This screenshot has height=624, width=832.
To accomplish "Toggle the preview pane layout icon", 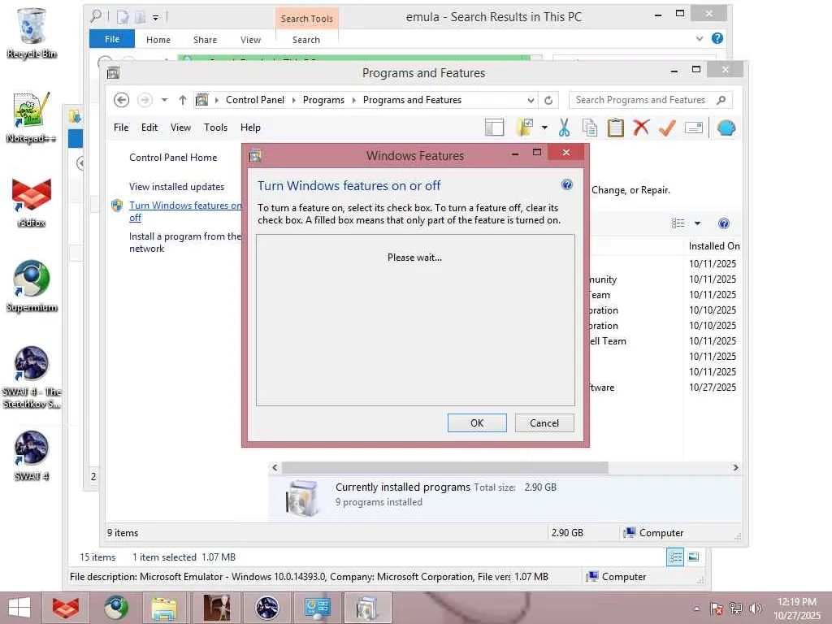I will click(x=495, y=128).
